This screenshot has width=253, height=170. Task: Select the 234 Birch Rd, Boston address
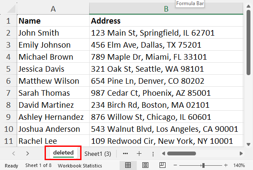[166, 105]
